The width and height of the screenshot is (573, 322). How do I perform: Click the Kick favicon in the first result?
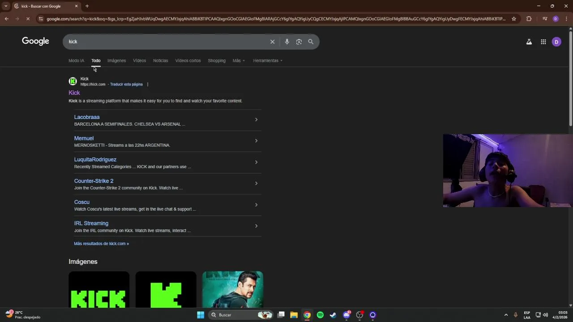click(x=73, y=81)
